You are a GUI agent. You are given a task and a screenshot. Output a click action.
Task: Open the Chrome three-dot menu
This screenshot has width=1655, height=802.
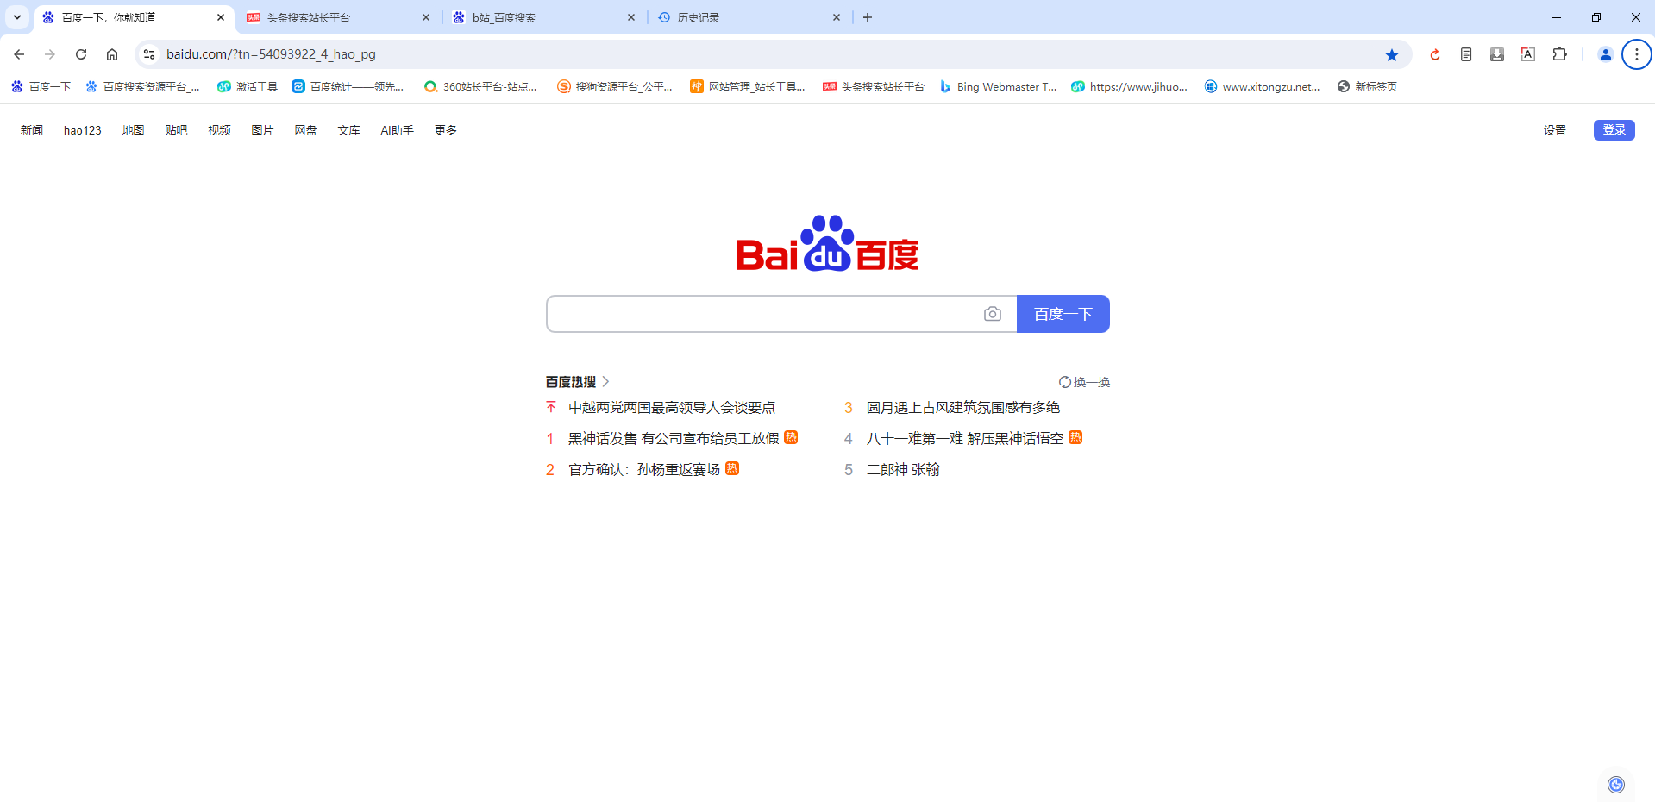1637,54
